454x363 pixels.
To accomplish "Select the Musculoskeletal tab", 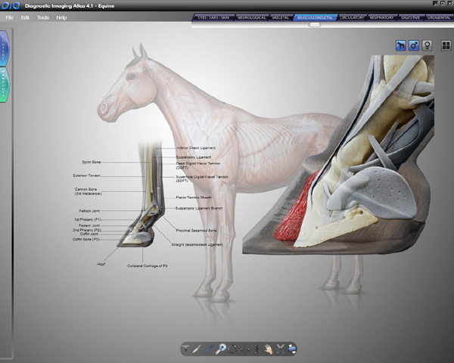I will point(315,17).
